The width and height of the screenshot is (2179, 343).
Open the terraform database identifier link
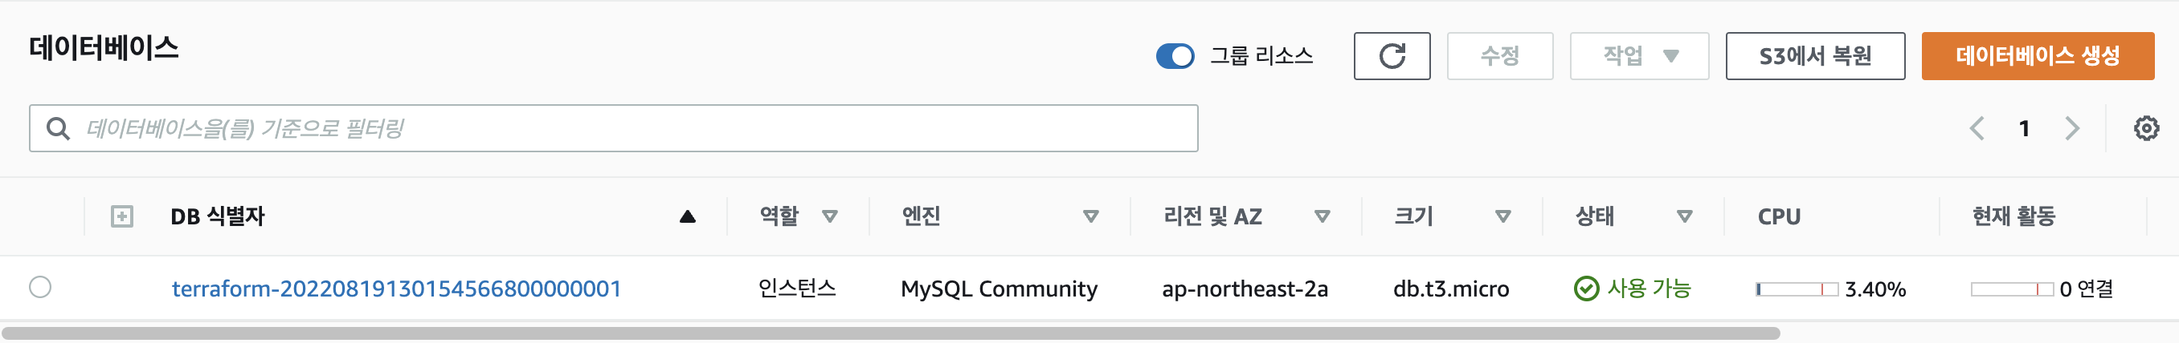[396, 289]
